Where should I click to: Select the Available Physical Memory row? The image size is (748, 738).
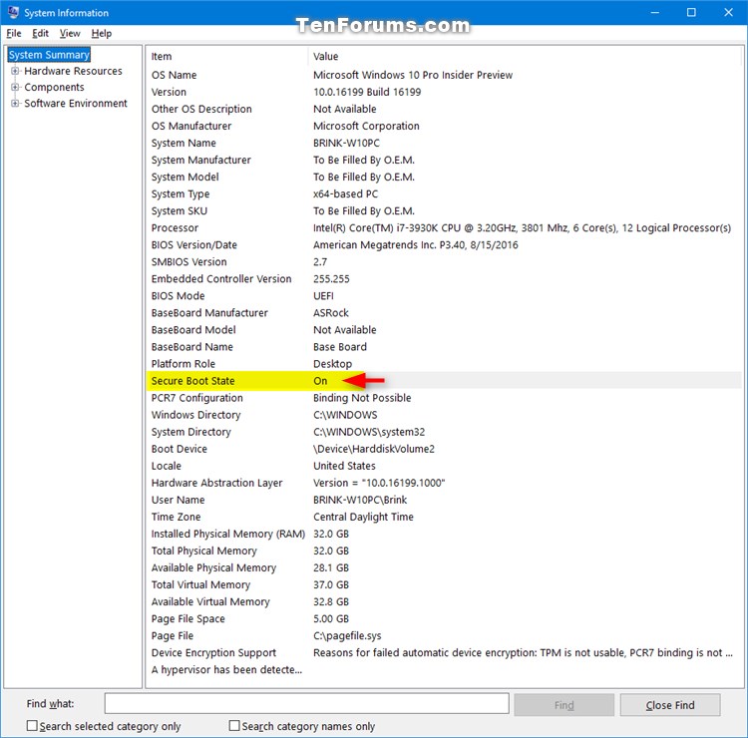[444, 568]
